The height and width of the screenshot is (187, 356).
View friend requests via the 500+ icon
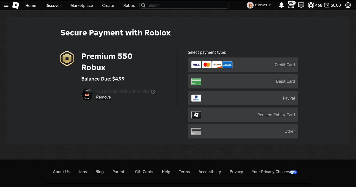[x=291, y=5]
